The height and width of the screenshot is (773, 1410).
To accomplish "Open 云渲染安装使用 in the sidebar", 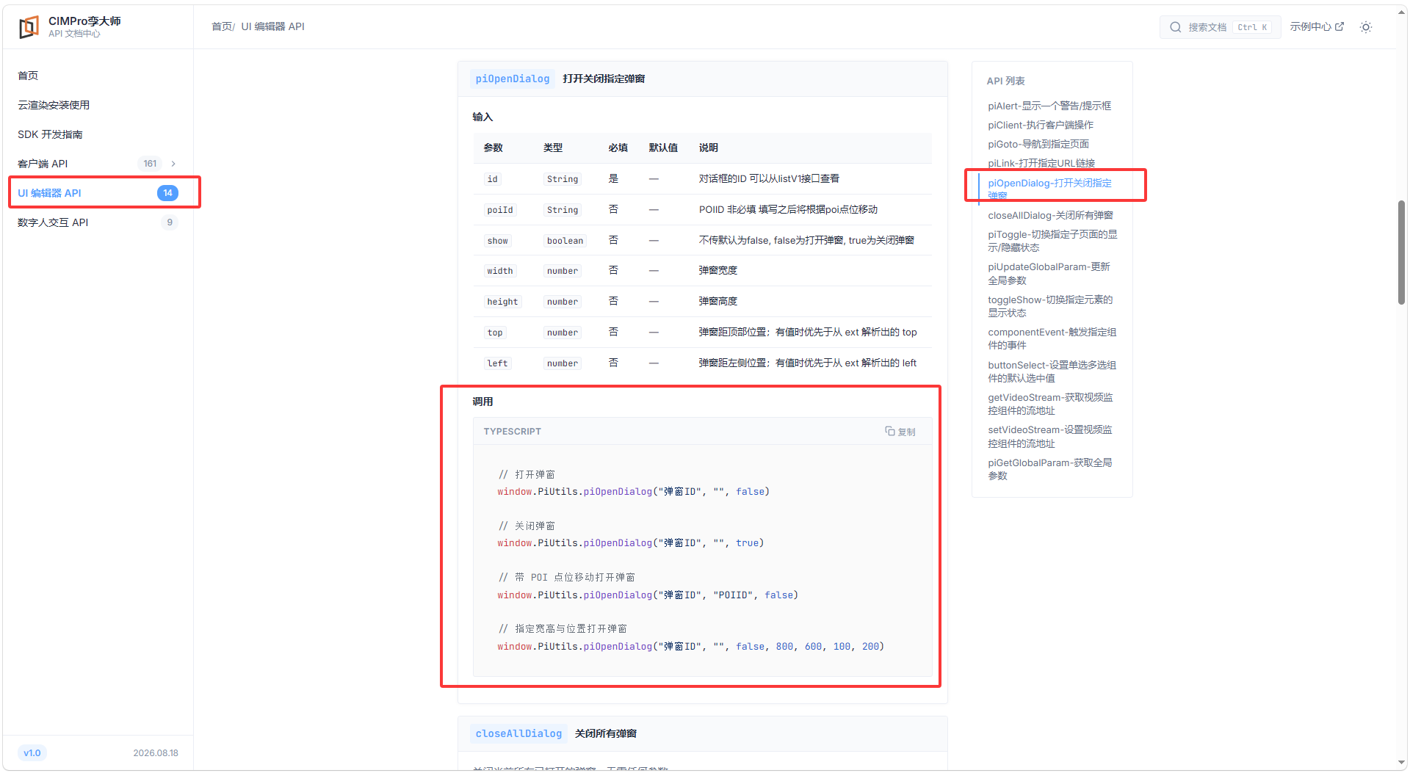I will coord(54,105).
